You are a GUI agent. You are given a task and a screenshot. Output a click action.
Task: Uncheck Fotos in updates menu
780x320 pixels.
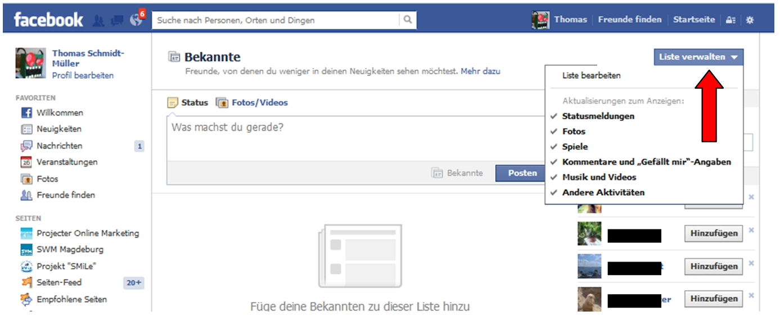pos(574,132)
